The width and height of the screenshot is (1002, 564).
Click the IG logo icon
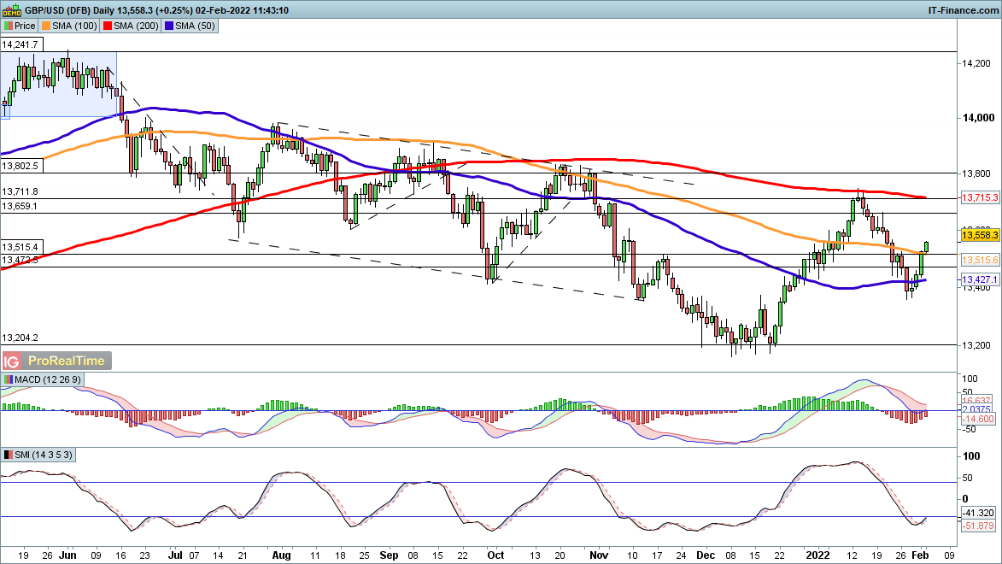tap(11, 361)
